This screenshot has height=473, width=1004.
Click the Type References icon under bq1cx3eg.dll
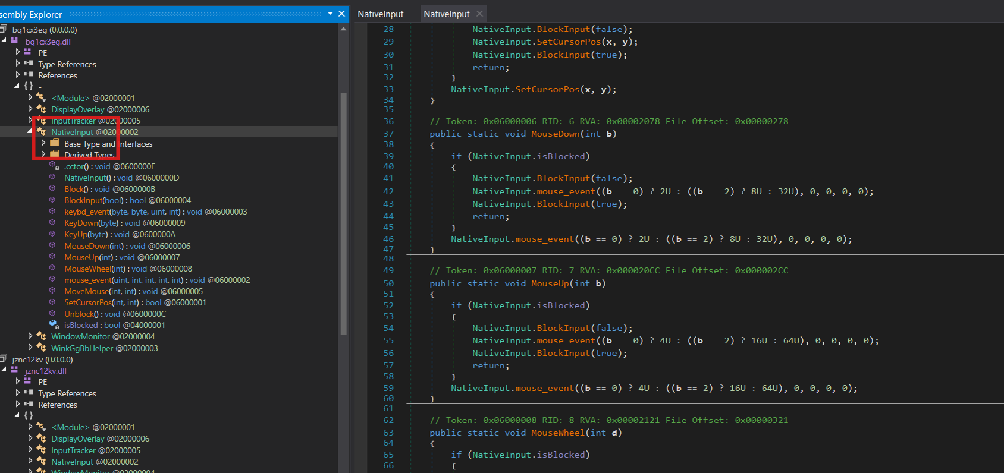[x=28, y=64]
